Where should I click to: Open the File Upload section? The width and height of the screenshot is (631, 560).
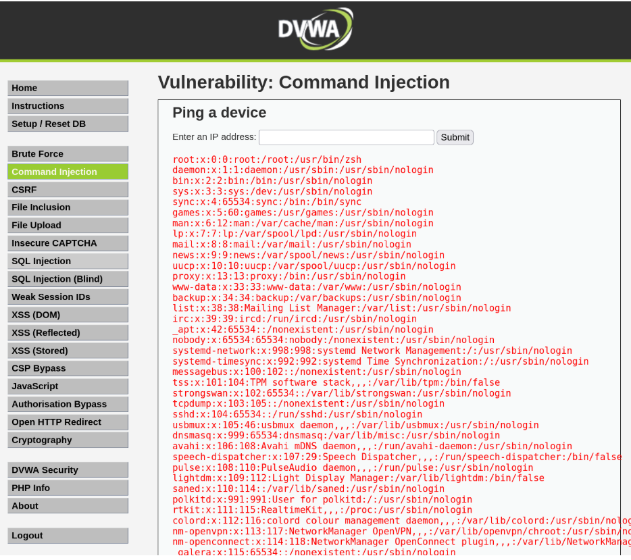[x=68, y=226]
